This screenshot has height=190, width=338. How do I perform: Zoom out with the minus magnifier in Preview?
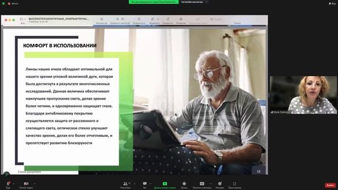tap(117, 19)
